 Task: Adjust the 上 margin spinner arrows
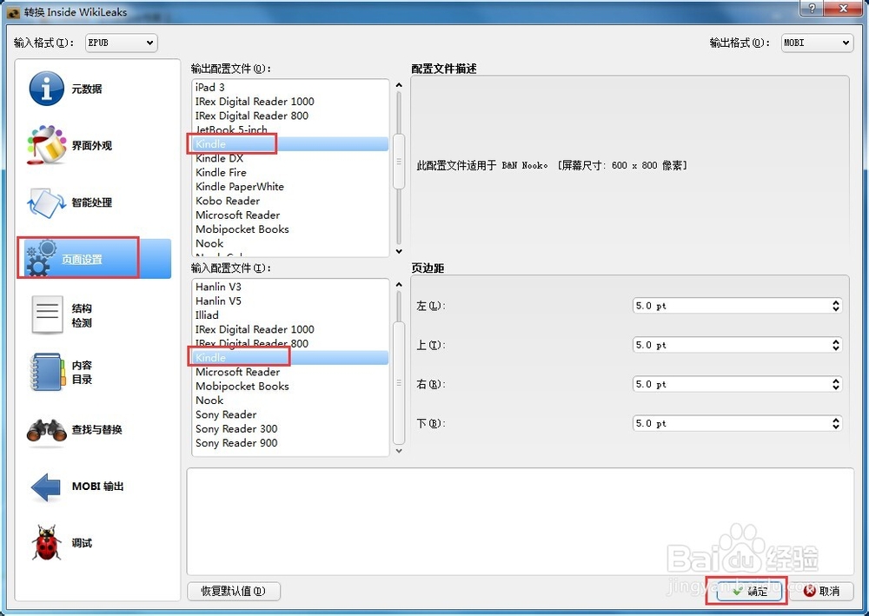836,345
